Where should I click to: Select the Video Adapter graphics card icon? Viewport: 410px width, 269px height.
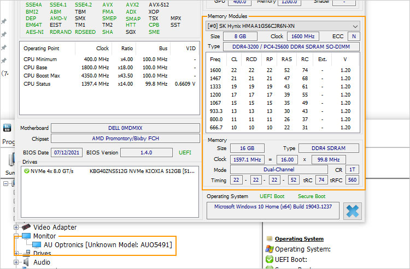click(26, 227)
